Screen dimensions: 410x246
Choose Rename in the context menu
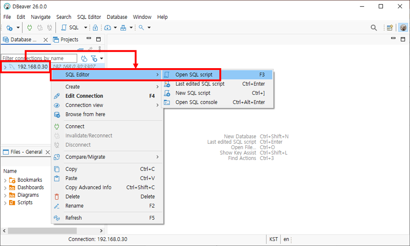(x=107, y=206)
